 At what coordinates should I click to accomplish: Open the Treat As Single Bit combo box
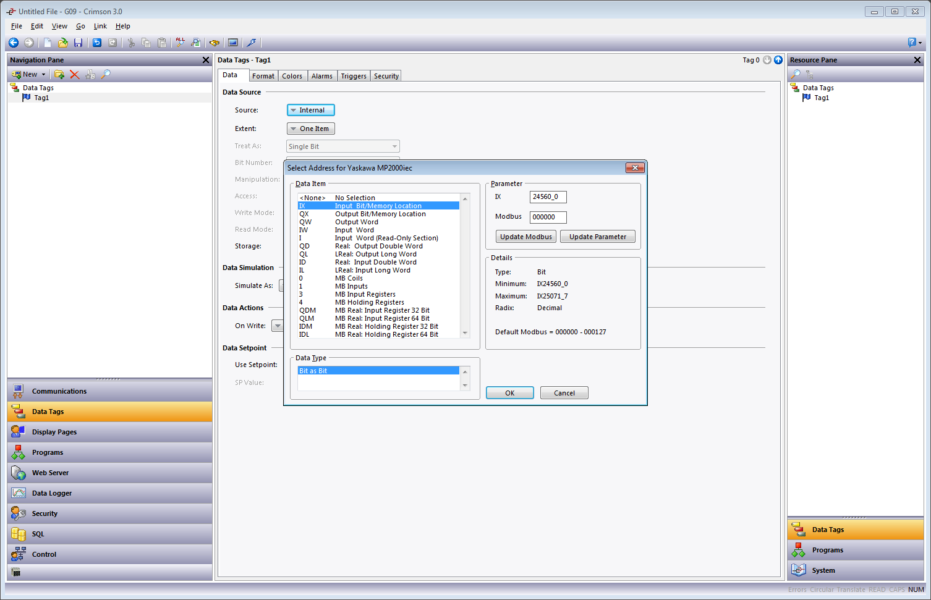[343, 146]
